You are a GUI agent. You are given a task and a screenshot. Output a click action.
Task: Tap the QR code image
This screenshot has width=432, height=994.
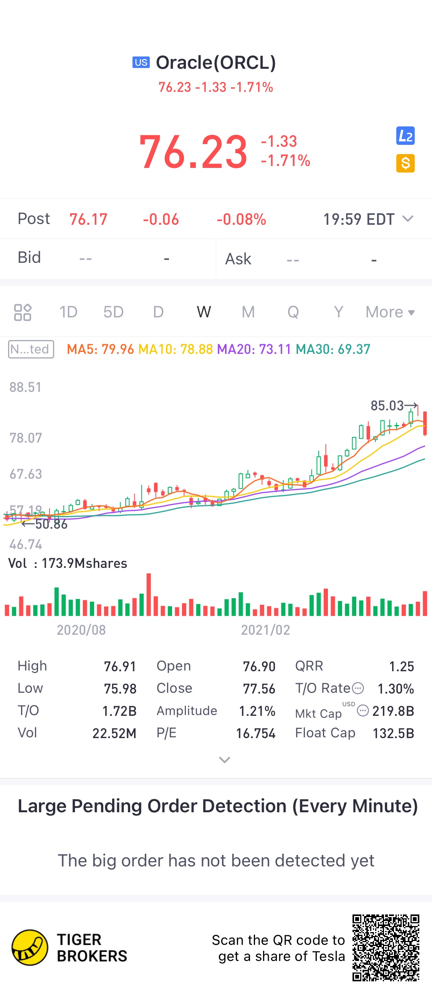coord(386,948)
